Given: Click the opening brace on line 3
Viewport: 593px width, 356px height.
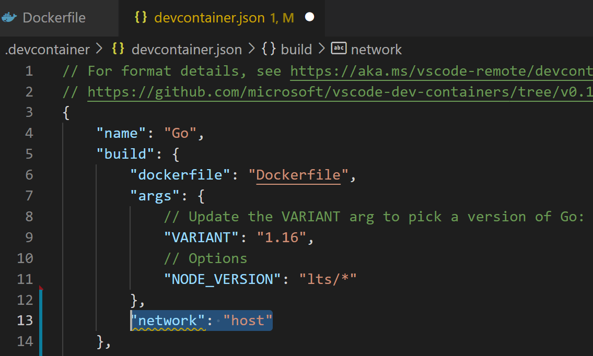Looking at the screenshot, I should click(x=66, y=113).
